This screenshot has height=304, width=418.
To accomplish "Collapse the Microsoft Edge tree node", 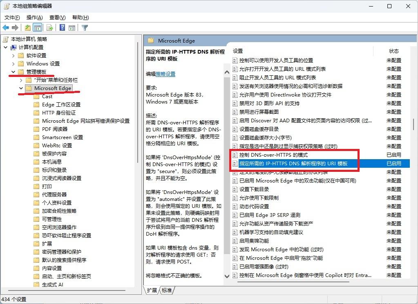I will (21, 88).
